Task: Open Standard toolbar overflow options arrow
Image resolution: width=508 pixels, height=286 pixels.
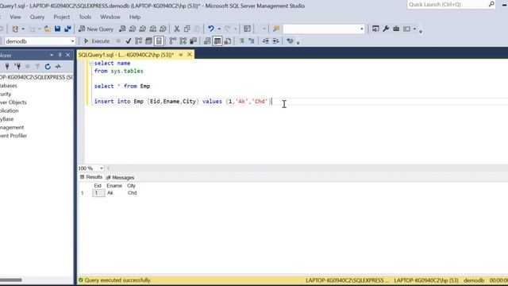Action: (421, 32)
